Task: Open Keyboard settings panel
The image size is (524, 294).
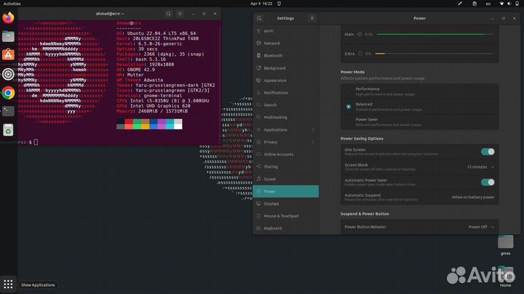Action: (286, 229)
